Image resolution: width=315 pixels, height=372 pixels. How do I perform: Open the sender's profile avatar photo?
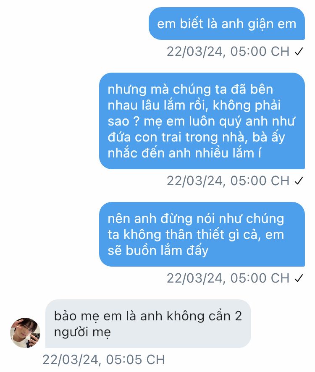point(25,333)
